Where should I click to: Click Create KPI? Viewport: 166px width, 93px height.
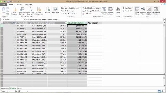point(127,11)
